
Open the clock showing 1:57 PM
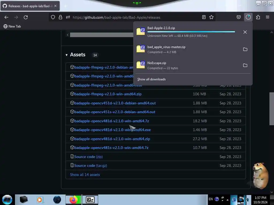click(x=260, y=200)
